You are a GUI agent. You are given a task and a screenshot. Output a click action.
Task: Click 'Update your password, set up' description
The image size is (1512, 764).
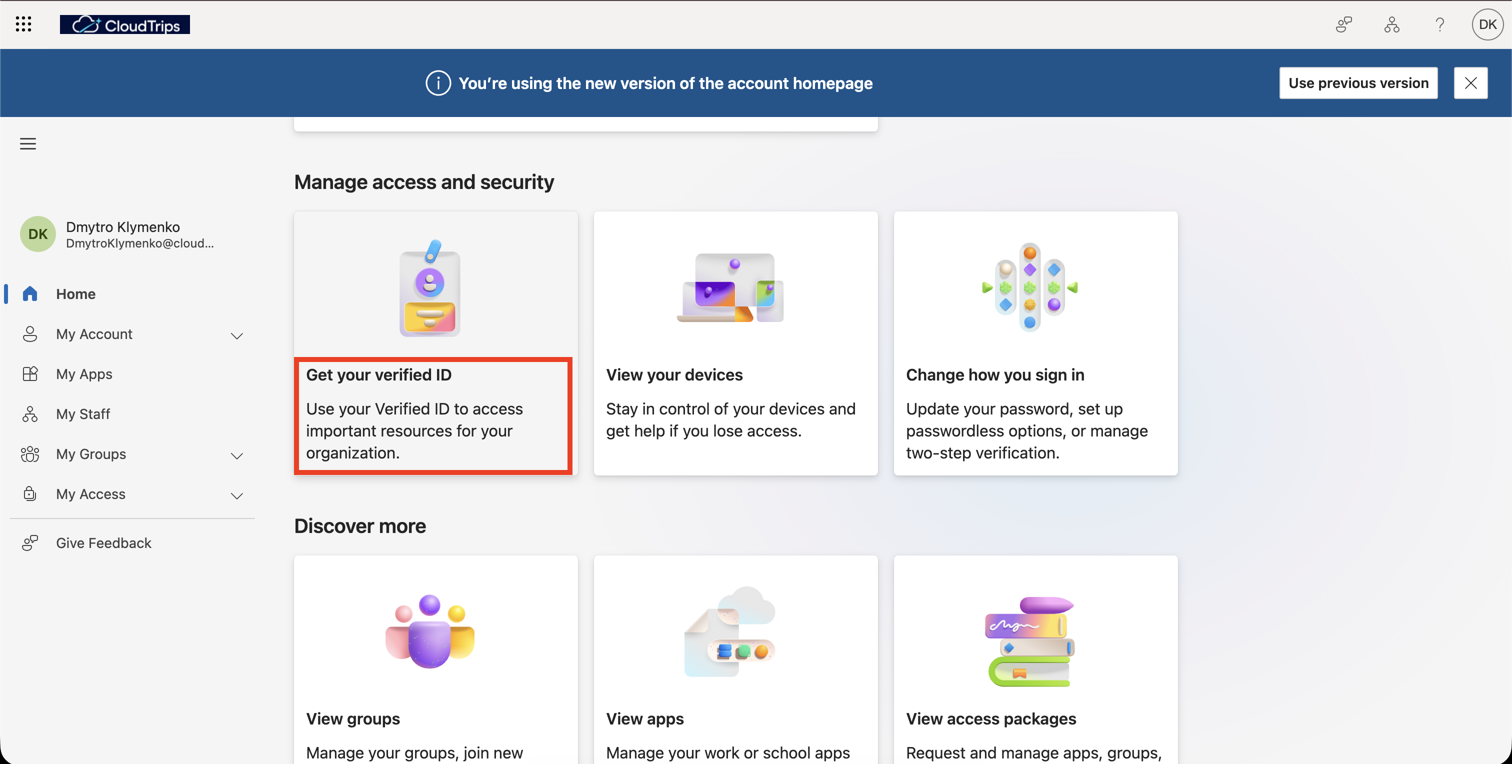tap(1026, 430)
